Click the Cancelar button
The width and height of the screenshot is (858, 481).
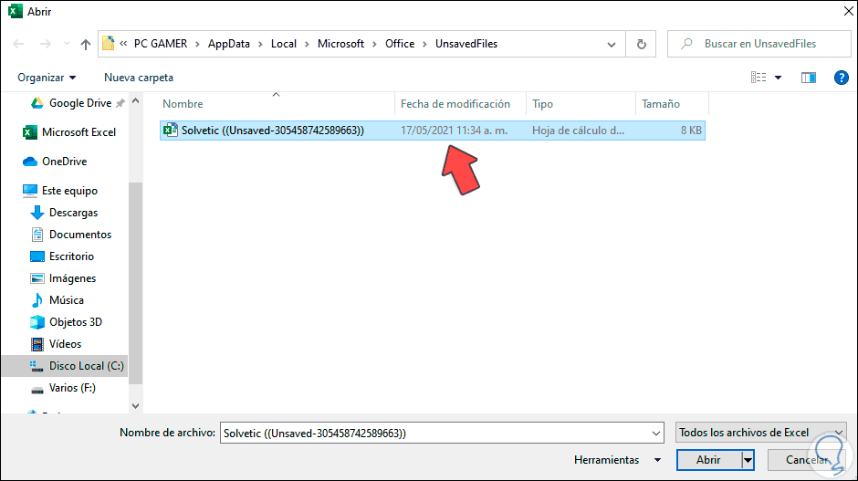click(x=806, y=460)
